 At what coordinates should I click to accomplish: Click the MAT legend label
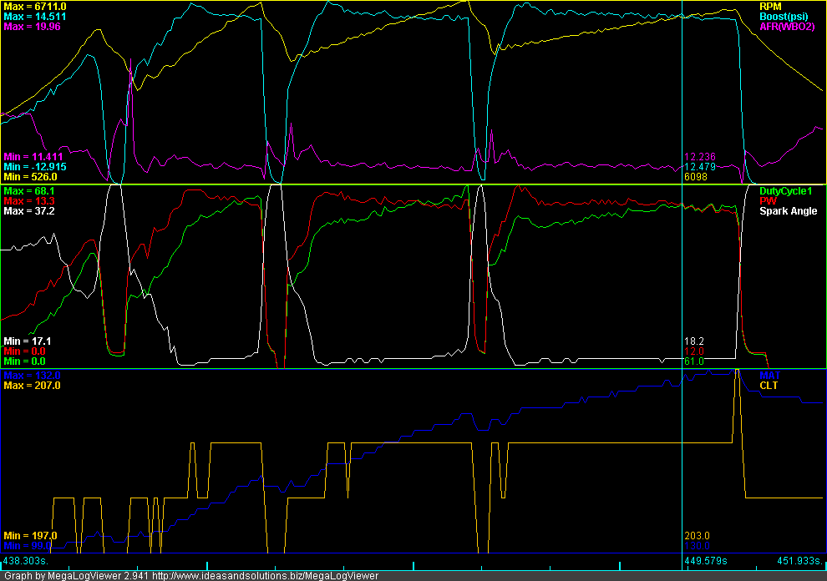769,376
